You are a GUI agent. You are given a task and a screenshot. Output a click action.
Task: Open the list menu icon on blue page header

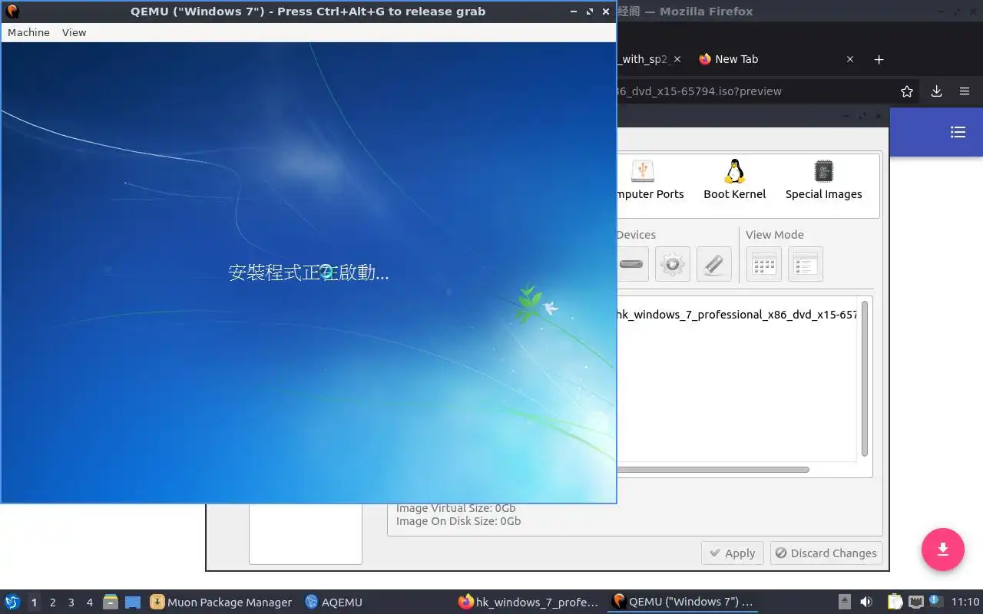(x=958, y=132)
